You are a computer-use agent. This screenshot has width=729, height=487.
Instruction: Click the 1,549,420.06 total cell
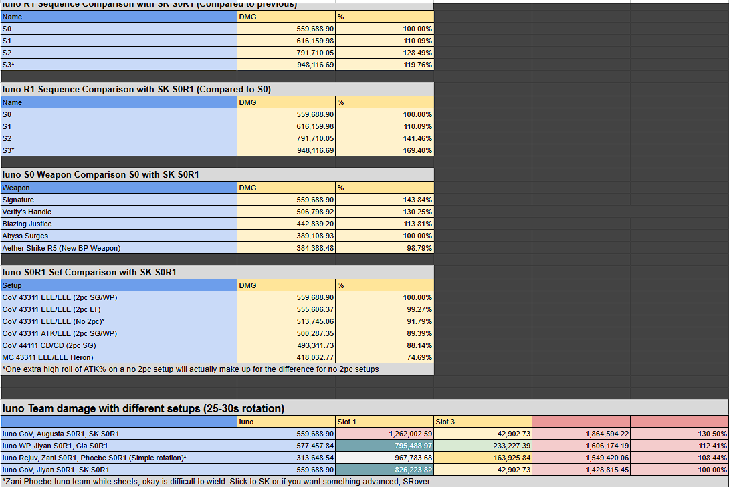pyautogui.click(x=581, y=458)
